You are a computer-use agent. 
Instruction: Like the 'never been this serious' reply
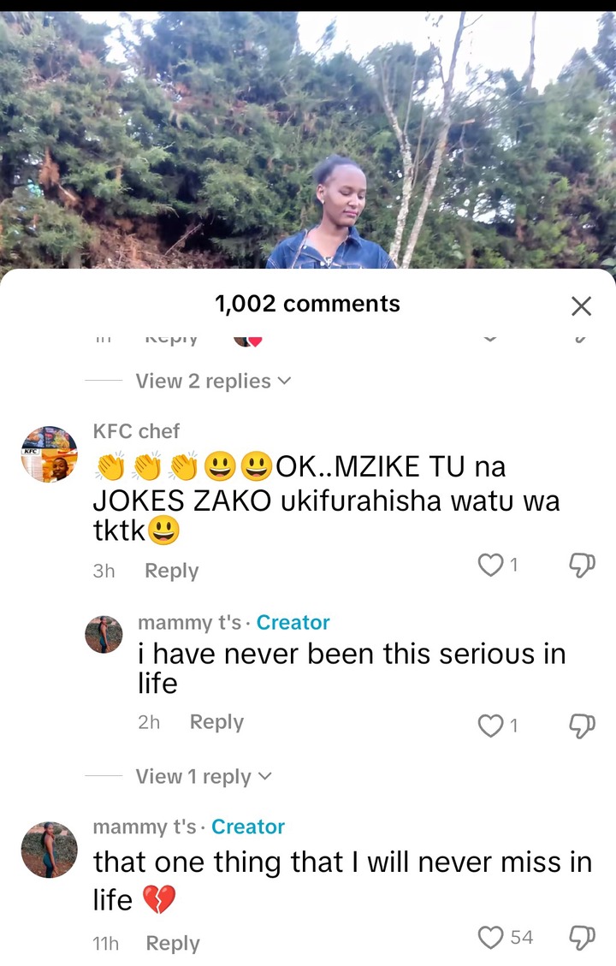pos(491,725)
